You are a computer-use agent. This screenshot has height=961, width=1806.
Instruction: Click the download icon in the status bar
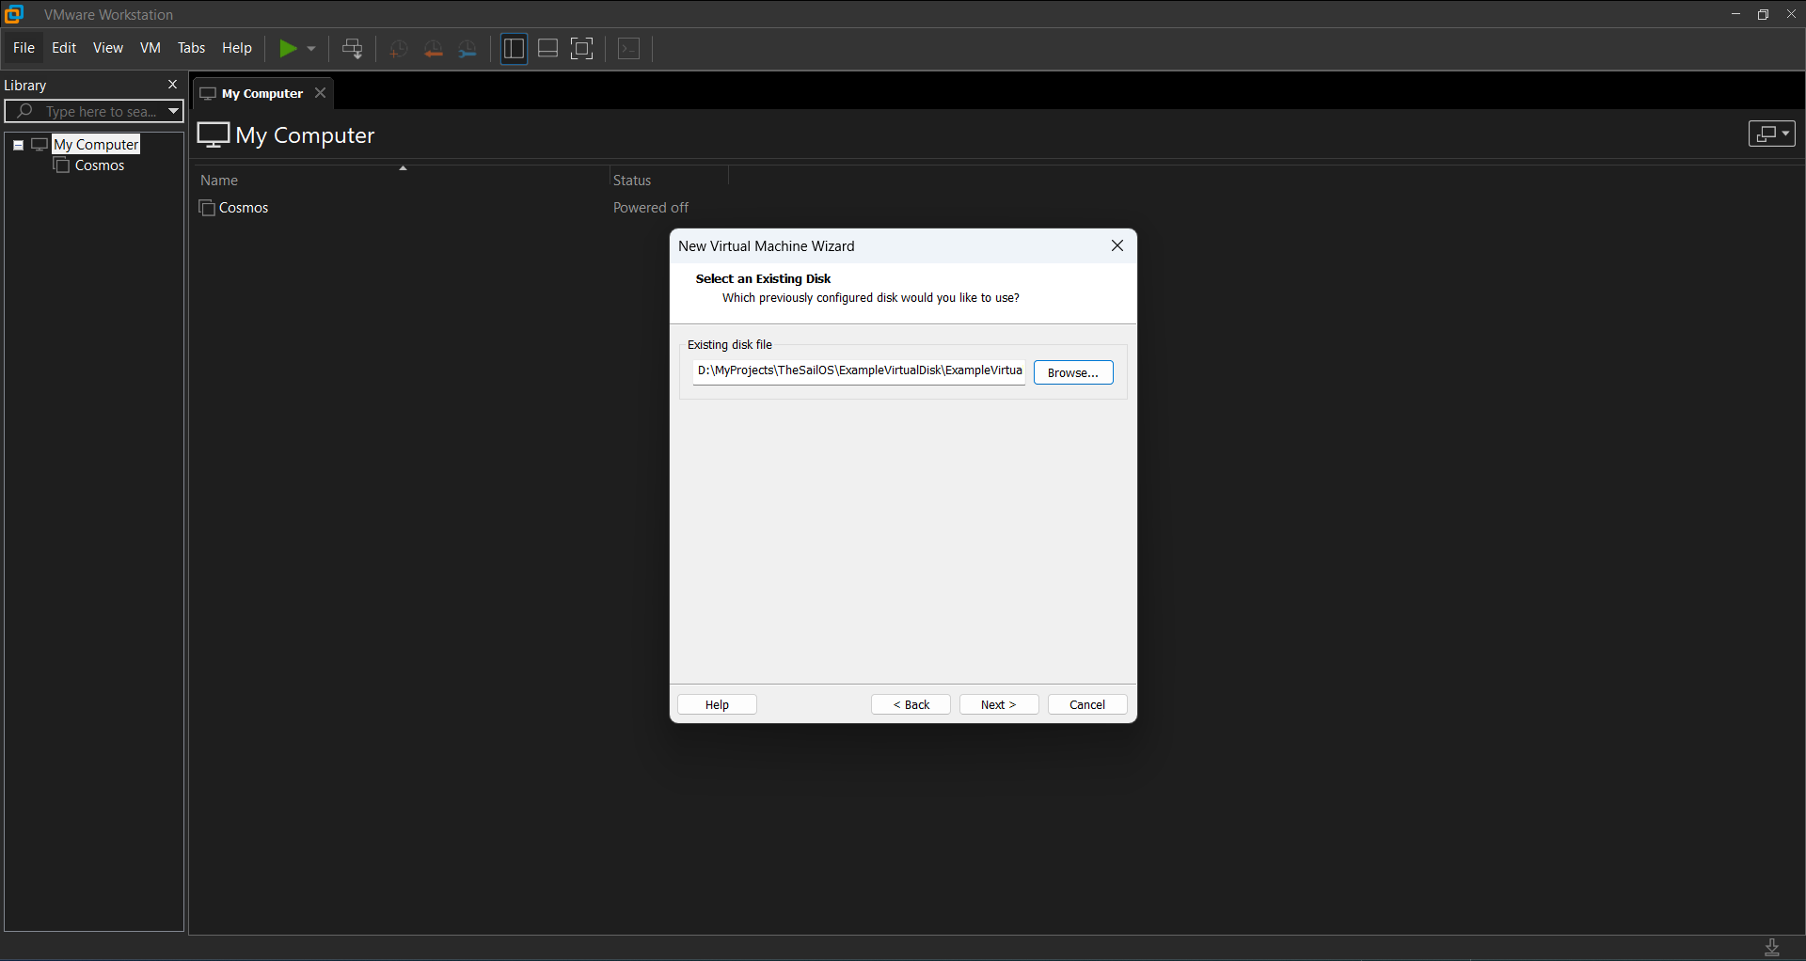click(1772, 947)
